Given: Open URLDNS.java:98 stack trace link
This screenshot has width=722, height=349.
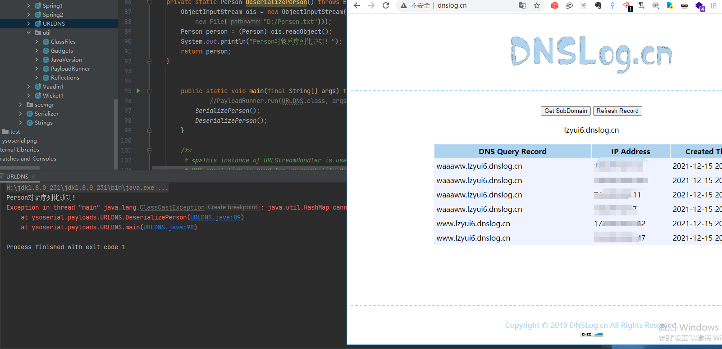Looking at the screenshot, I should pyautogui.click(x=169, y=228).
